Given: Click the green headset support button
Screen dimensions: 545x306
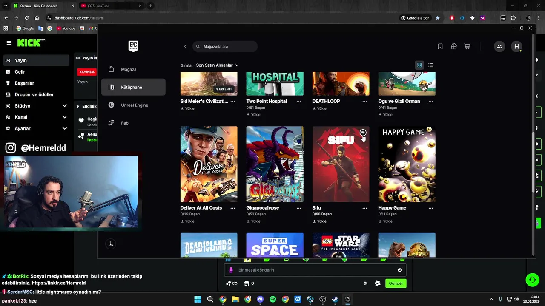Looking at the screenshot, I should point(532,280).
